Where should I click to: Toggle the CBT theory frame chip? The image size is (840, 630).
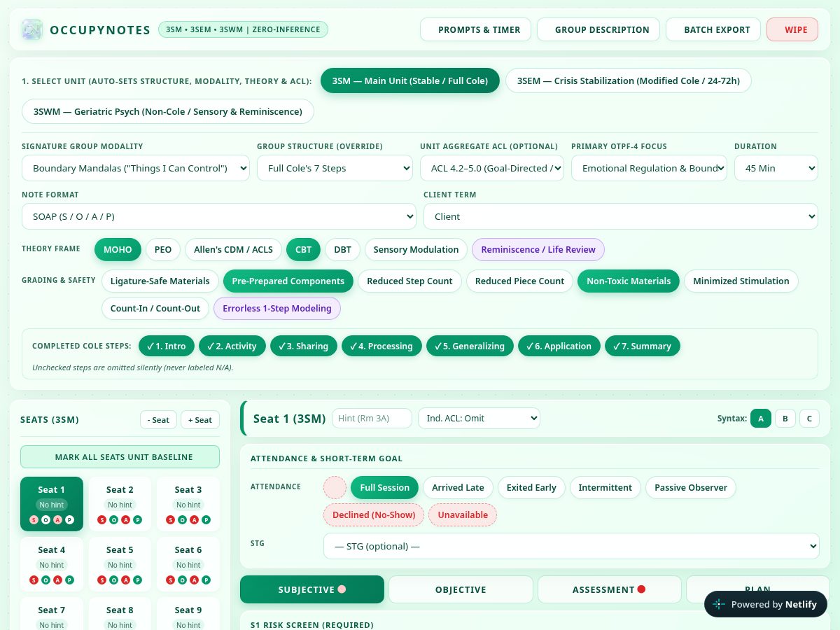tap(303, 250)
